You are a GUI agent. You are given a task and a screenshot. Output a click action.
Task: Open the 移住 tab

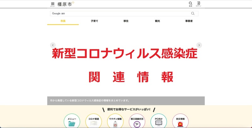coord(126,21)
